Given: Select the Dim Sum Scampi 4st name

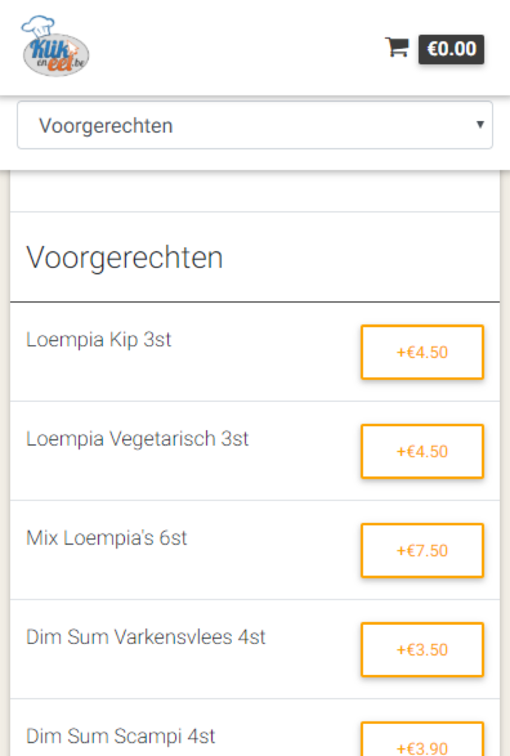Looking at the screenshot, I should click(121, 736).
